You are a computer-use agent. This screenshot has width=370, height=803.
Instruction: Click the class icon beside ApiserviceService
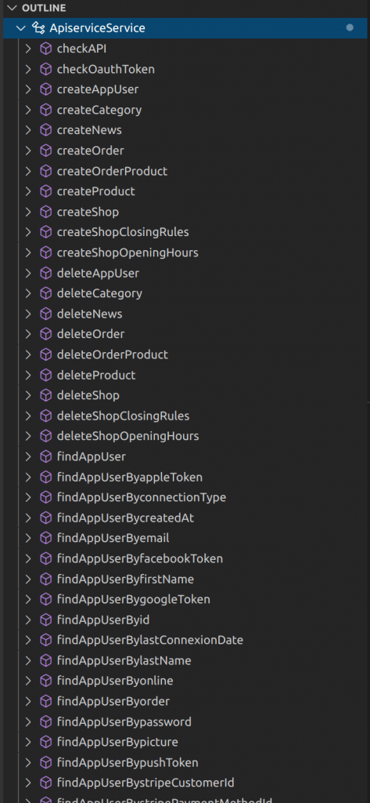pyautogui.click(x=38, y=28)
